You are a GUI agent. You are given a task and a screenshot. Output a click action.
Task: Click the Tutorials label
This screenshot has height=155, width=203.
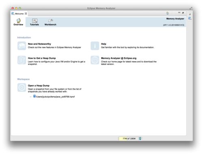(35, 24)
